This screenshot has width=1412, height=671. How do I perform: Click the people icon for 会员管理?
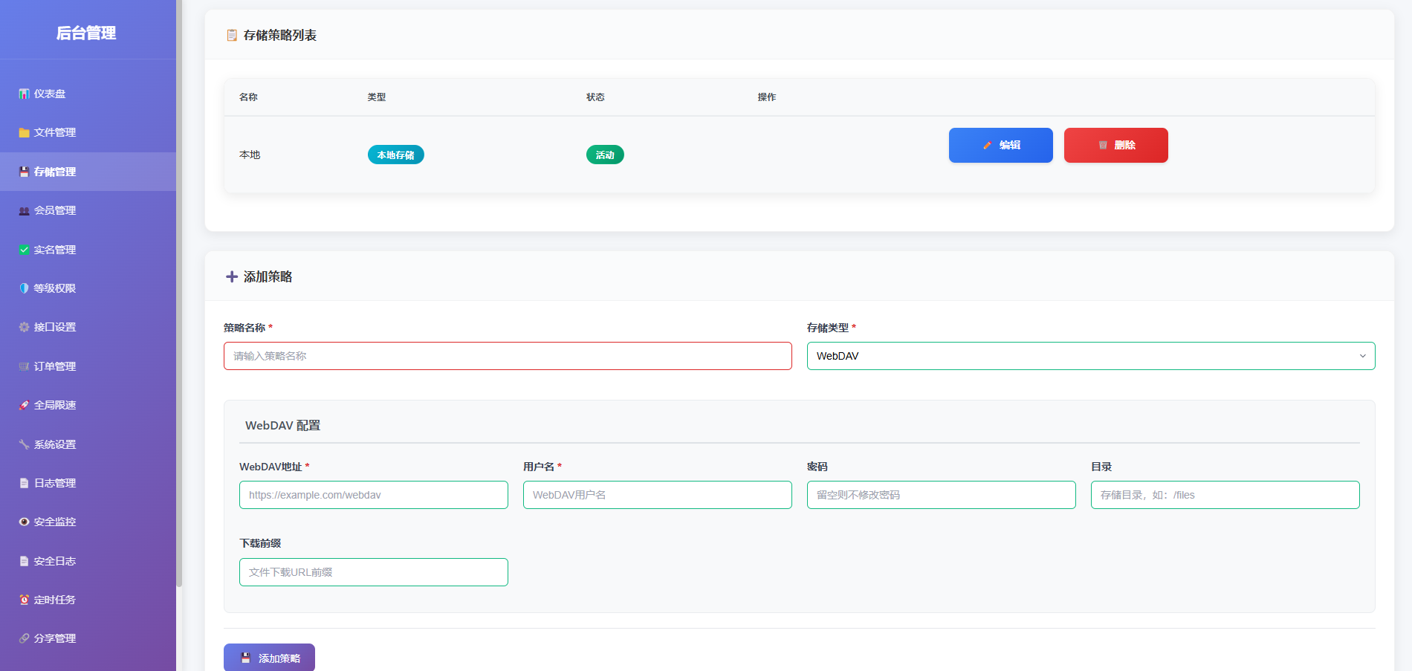(24, 211)
